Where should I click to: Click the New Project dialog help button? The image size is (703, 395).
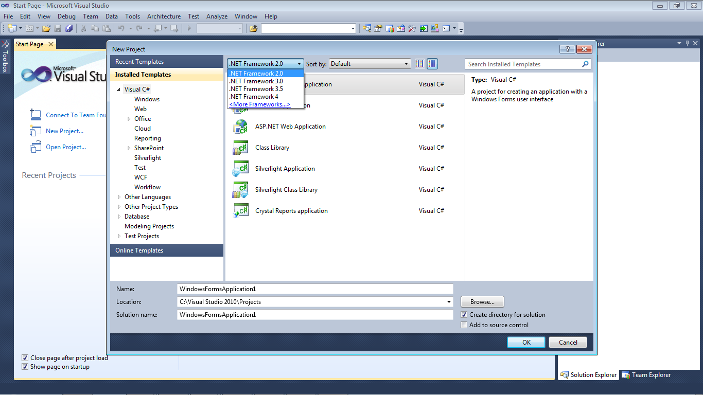tap(567, 49)
